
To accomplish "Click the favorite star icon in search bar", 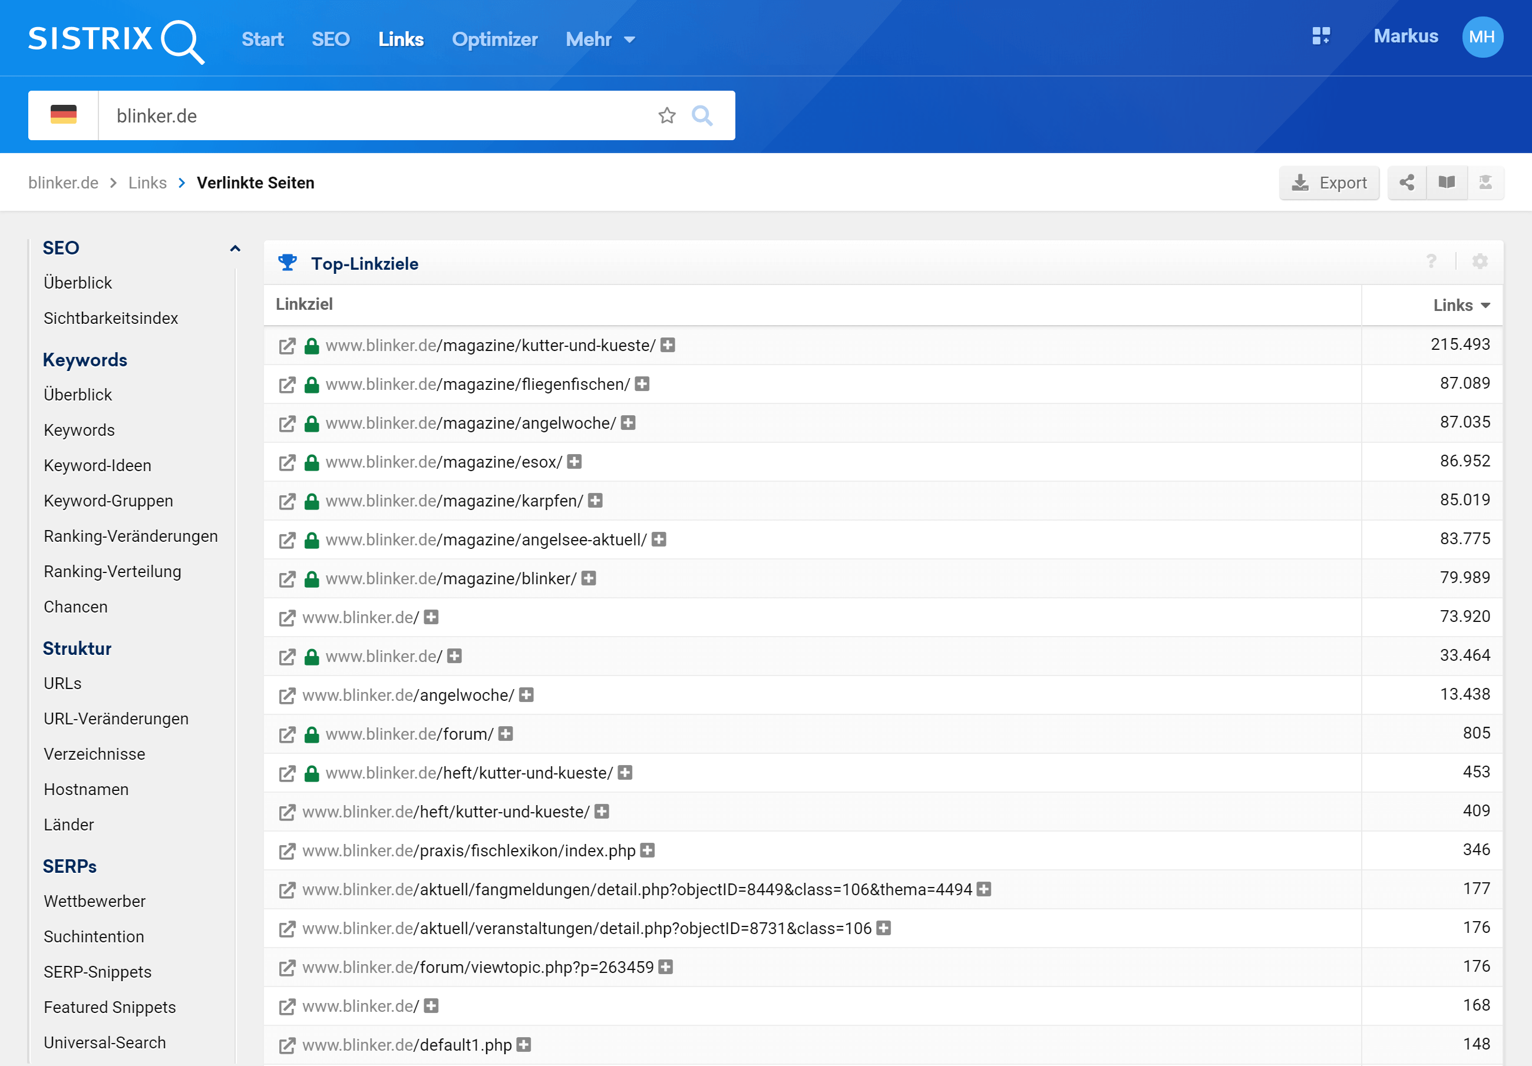I will coord(666,115).
